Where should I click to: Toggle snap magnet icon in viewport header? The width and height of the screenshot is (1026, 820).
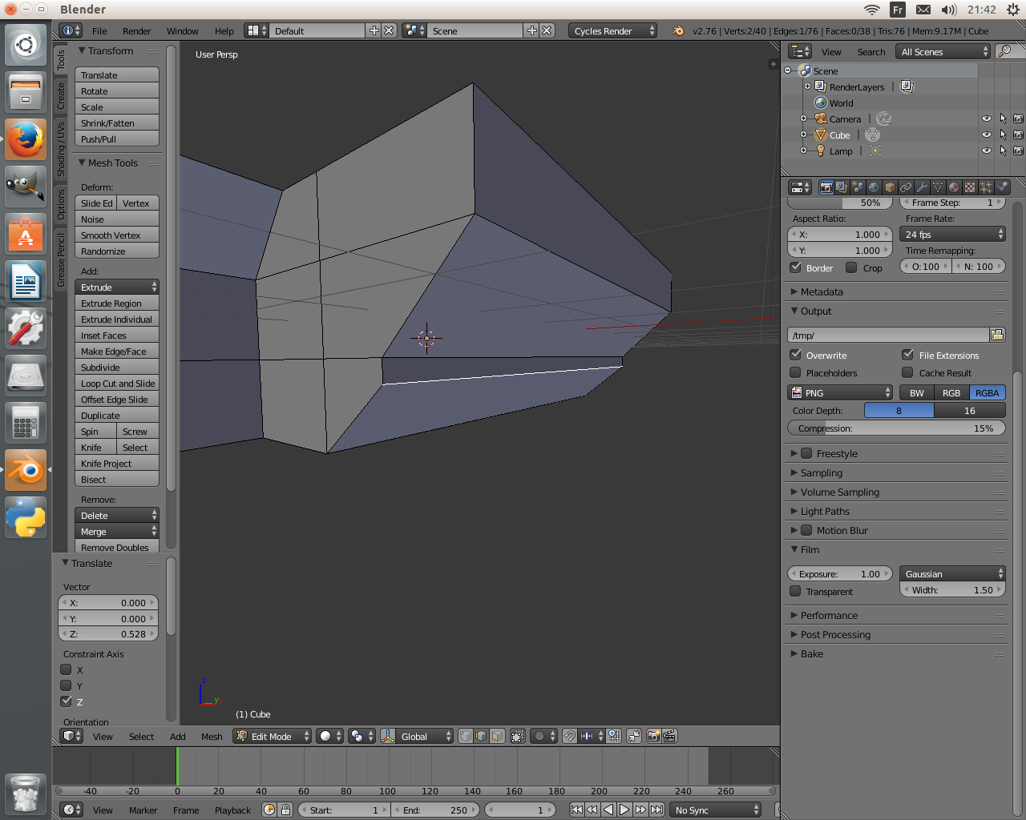pos(570,736)
